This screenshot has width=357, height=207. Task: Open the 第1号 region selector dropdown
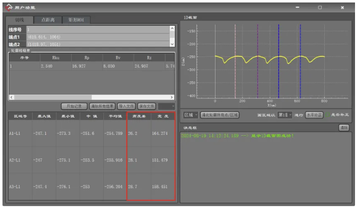pyautogui.click(x=285, y=115)
